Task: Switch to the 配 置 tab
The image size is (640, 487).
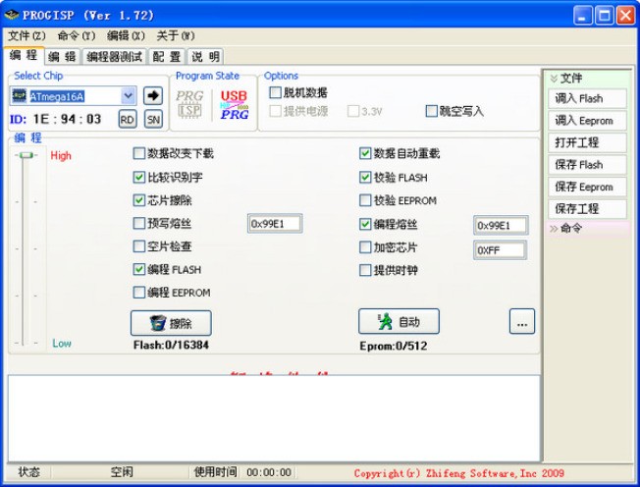Action: pos(167,56)
